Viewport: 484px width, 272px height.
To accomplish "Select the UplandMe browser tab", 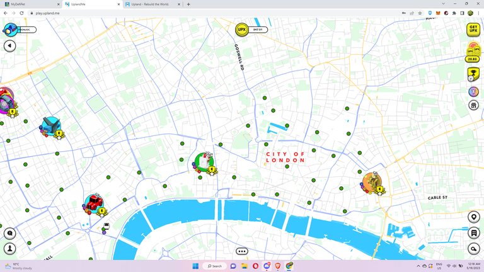I will click(92, 4).
